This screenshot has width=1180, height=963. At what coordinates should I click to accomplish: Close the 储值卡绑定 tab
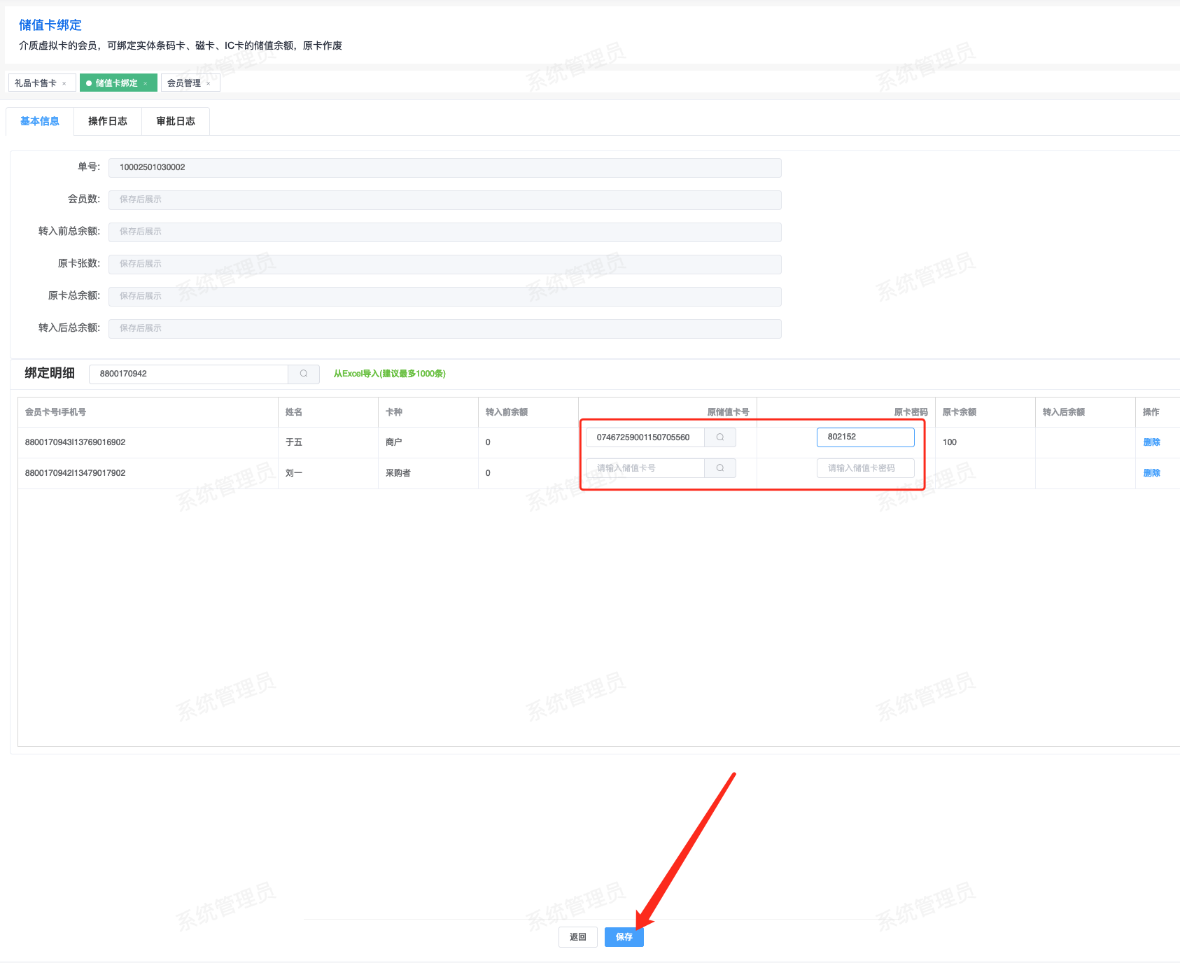(146, 83)
